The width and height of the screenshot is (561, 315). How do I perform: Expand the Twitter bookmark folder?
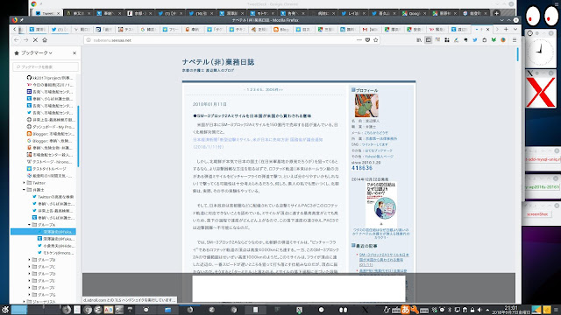25,183
